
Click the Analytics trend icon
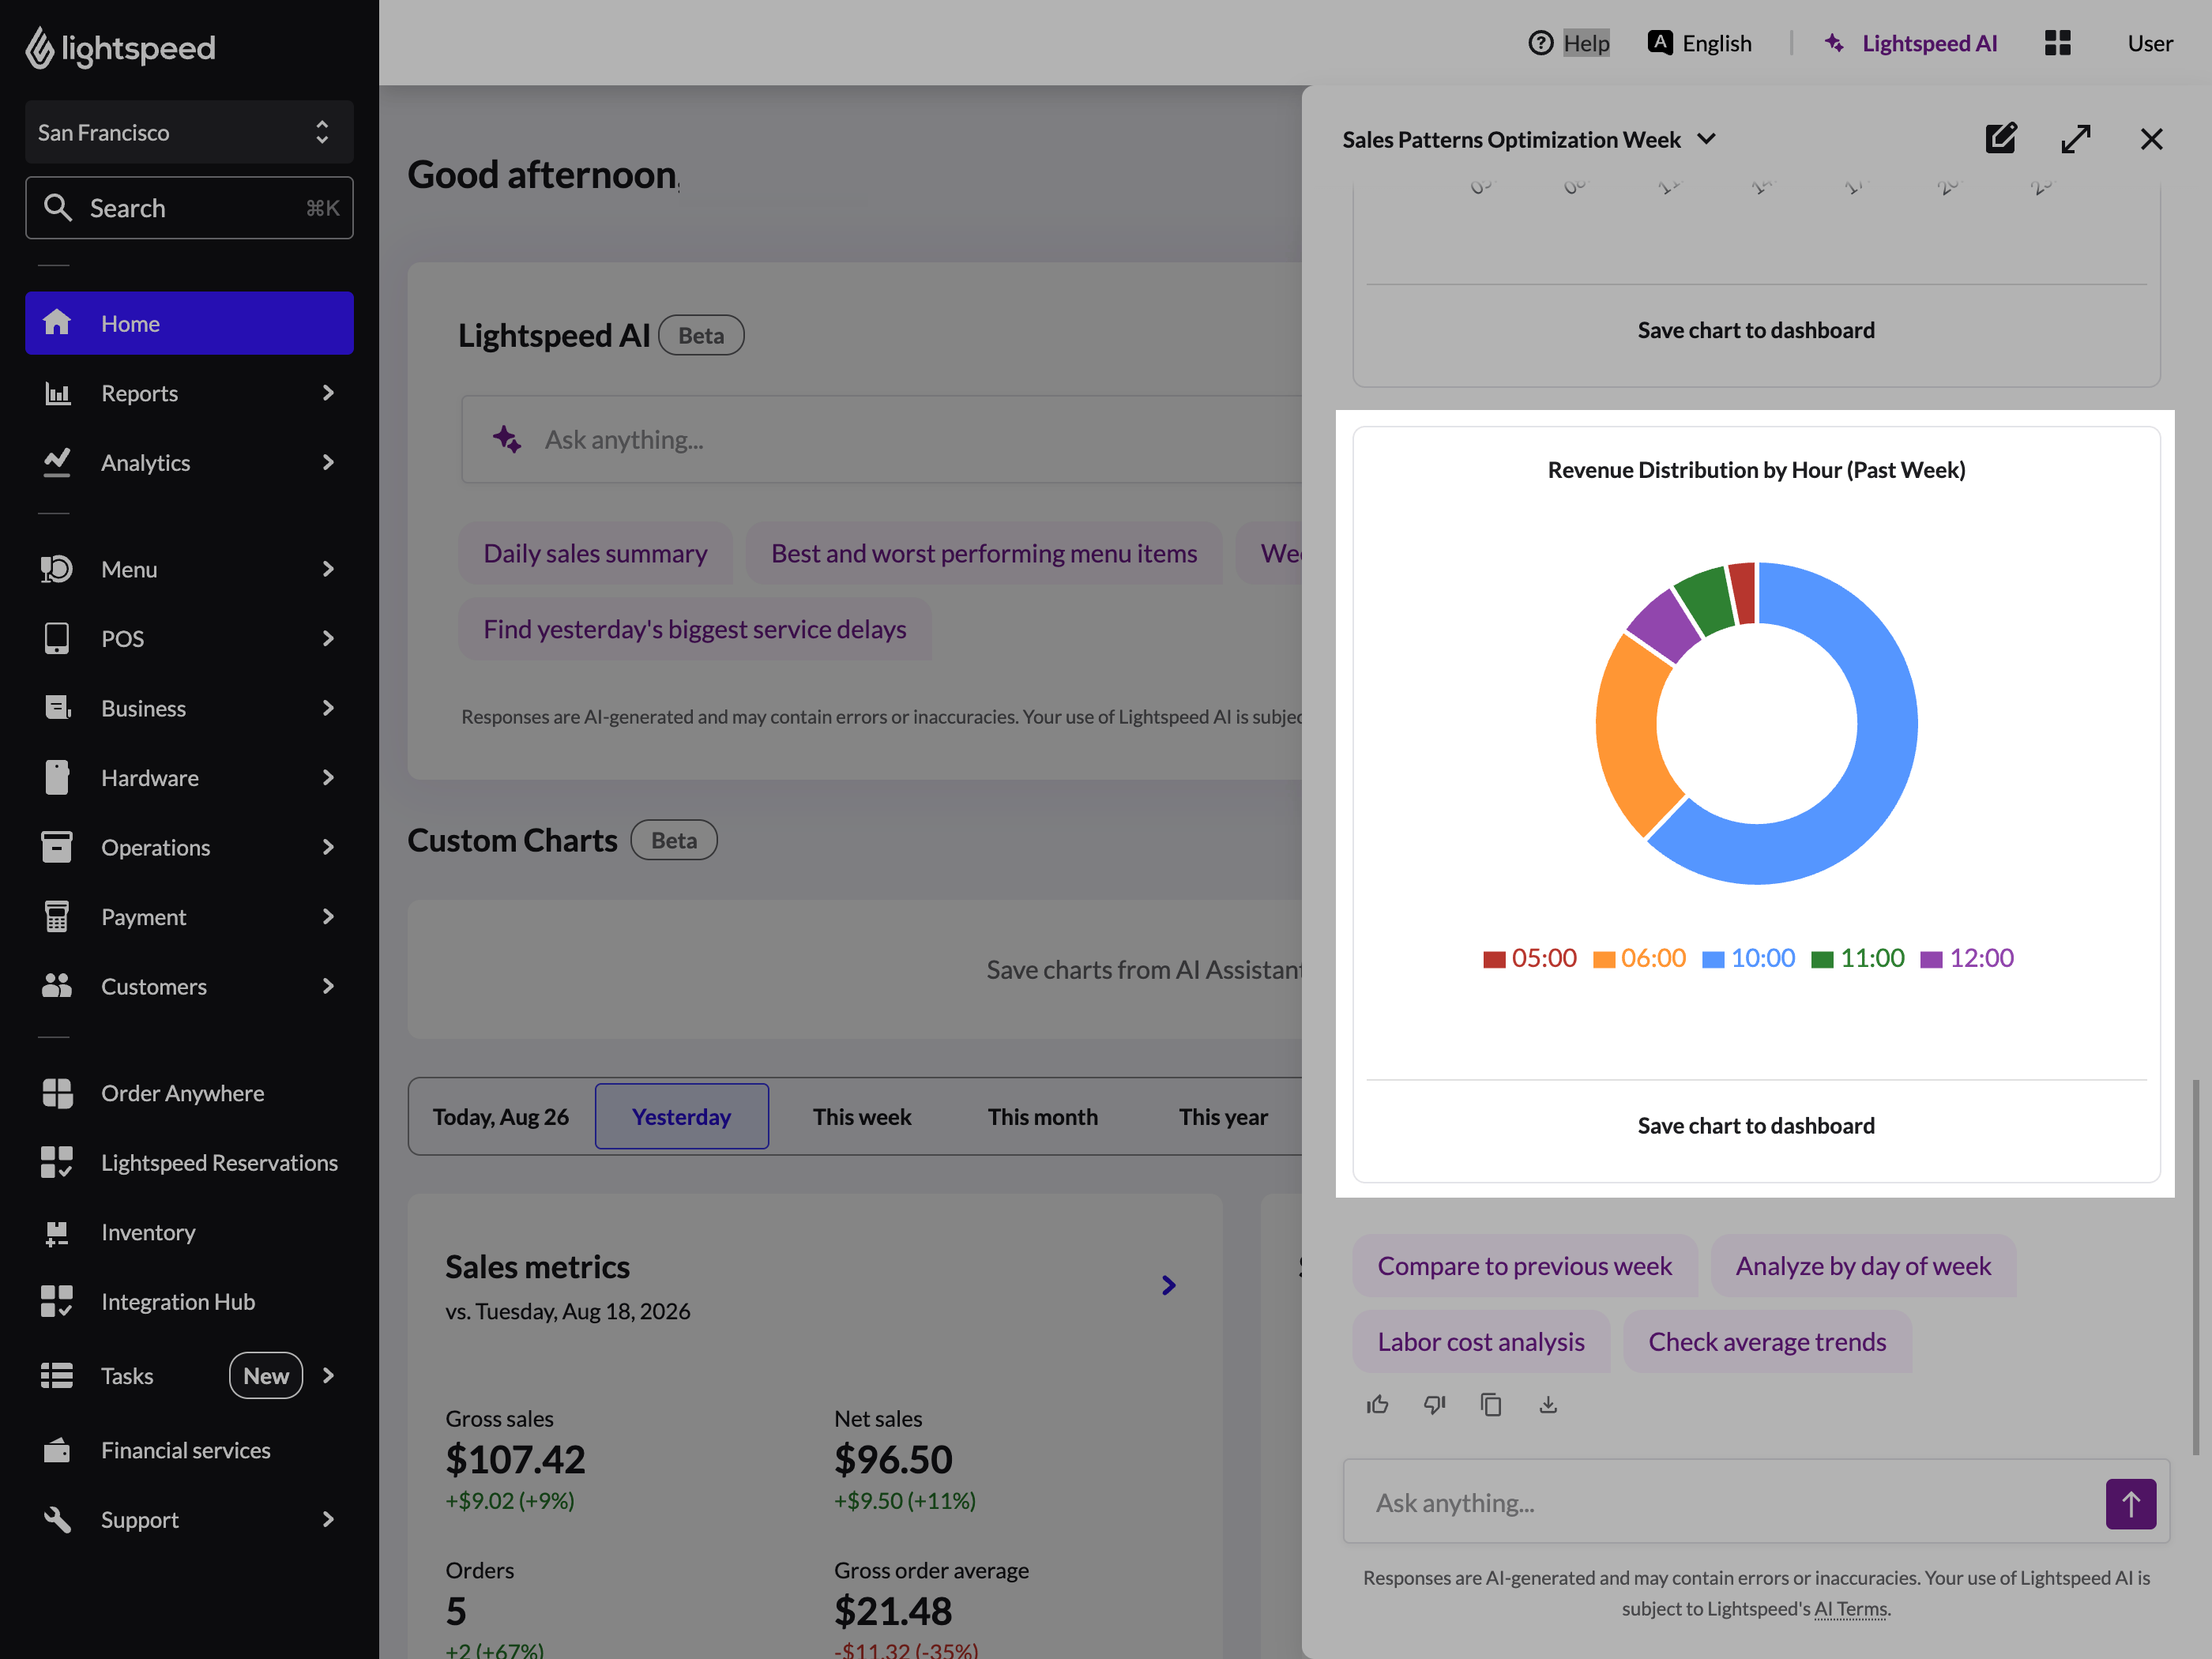pyautogui.click(x=57, y=462)
